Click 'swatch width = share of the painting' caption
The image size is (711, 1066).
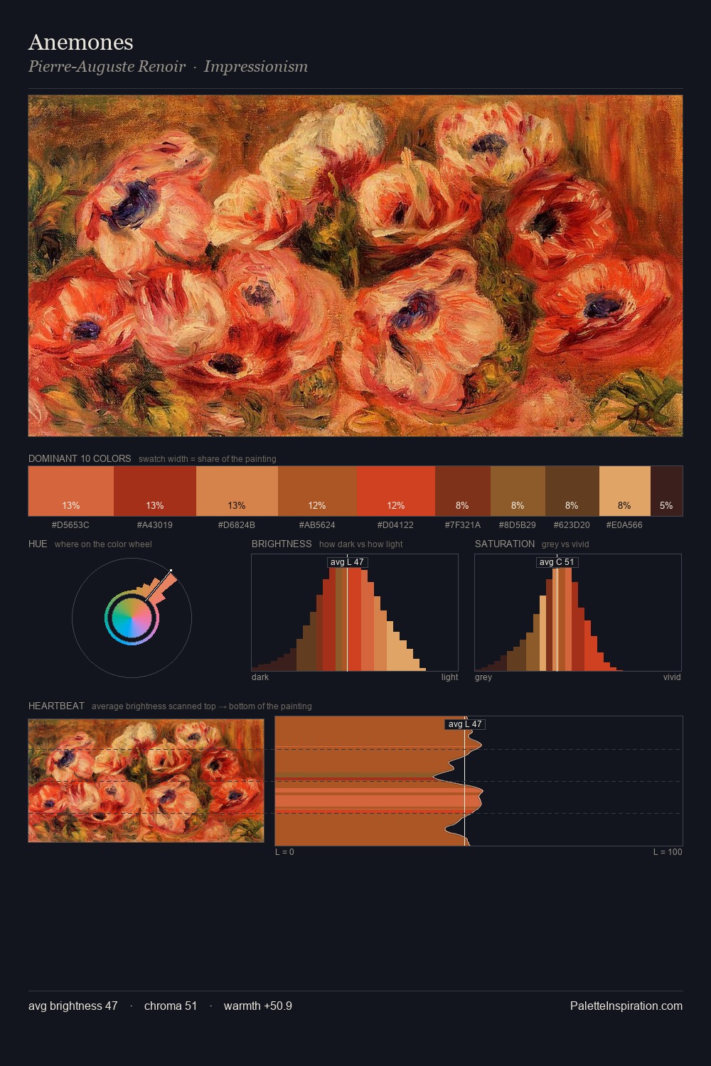coord(208,459)
